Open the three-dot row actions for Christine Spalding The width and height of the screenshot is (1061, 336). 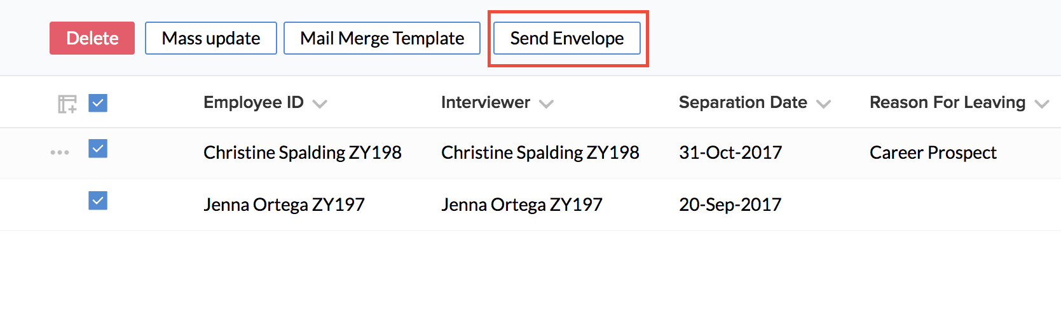click(60, 152)
